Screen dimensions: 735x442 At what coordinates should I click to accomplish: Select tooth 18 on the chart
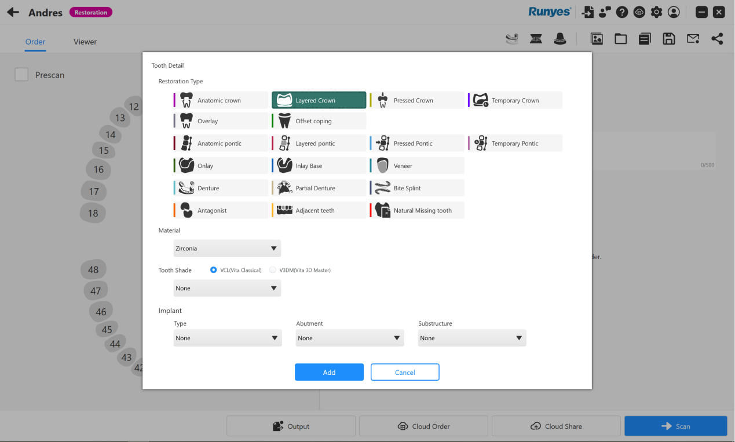[93, 213]
